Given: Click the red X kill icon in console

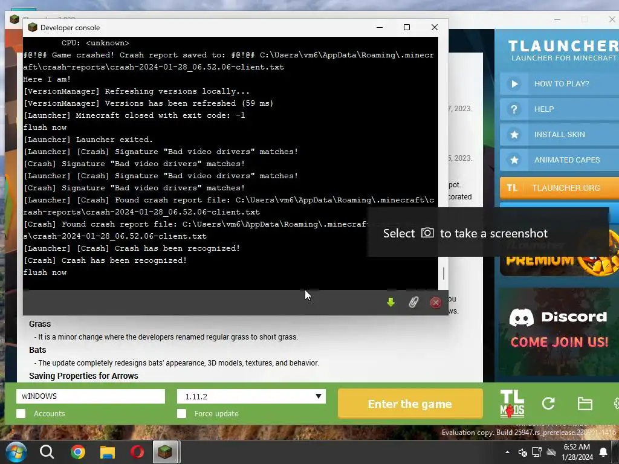Looking at the screenshot, I should [435, 302].
